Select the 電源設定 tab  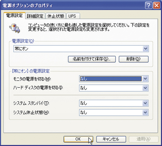(x=14, y=16)
